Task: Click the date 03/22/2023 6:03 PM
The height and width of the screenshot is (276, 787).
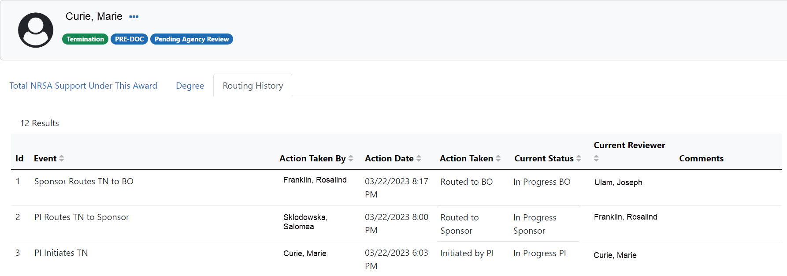Action: pyautogui.click(x=397, y=259)
